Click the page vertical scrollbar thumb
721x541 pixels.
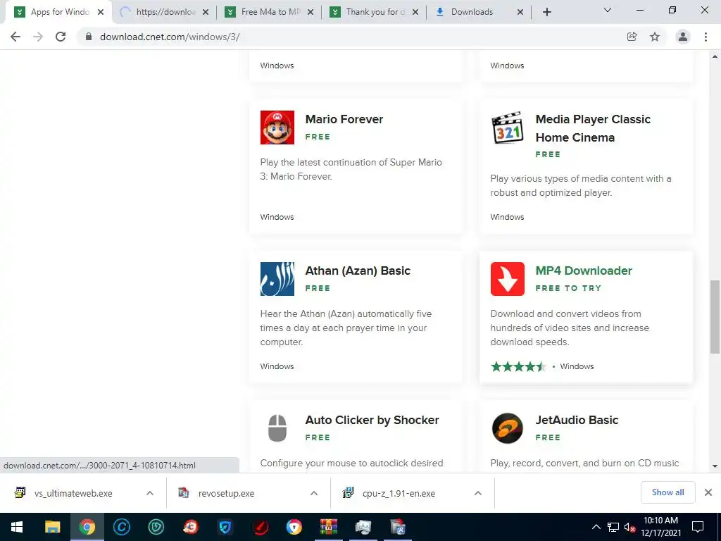coord(715,316)
